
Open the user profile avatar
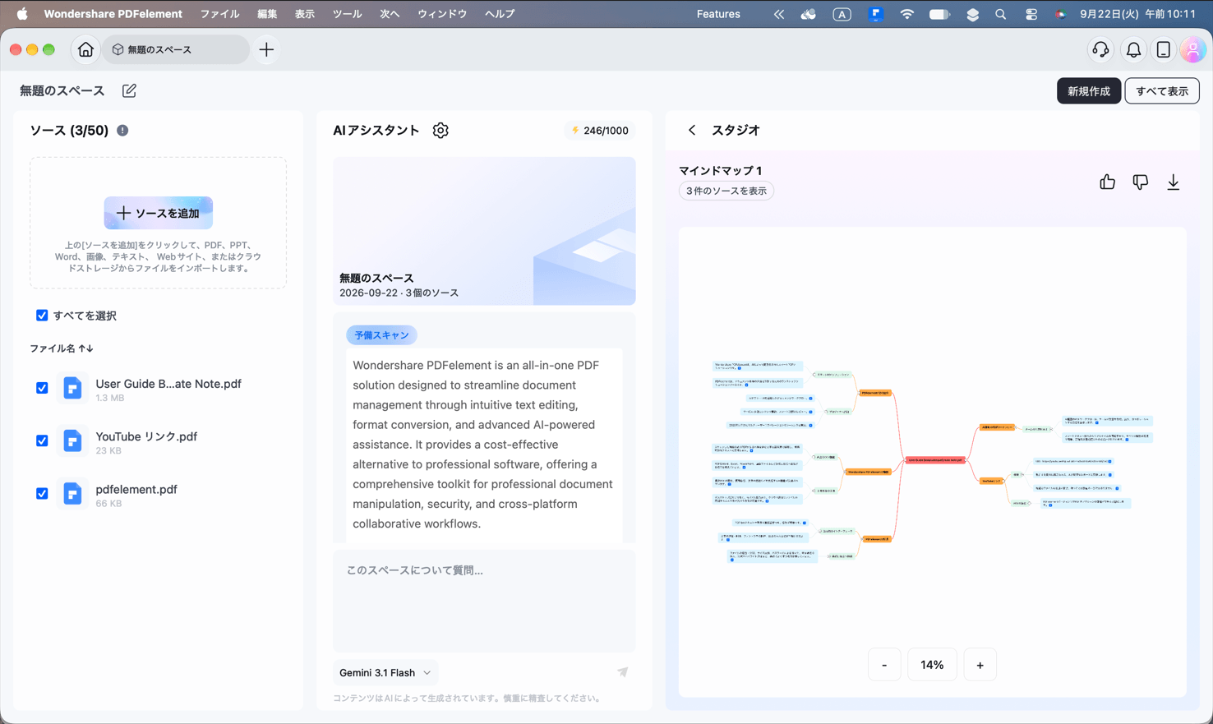click(1192, 50)
